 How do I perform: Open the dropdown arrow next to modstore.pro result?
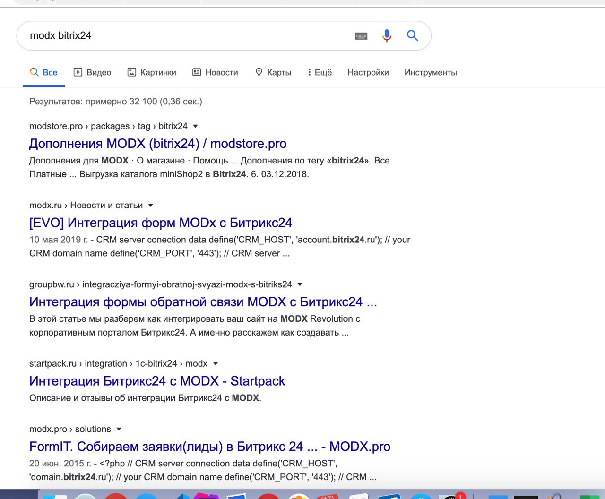pyautogui.click(x=196, y=126)
